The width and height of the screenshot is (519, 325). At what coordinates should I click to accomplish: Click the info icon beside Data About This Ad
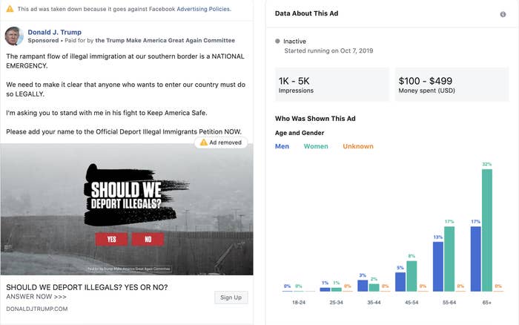pyautogui.click(x=503, y=14)
